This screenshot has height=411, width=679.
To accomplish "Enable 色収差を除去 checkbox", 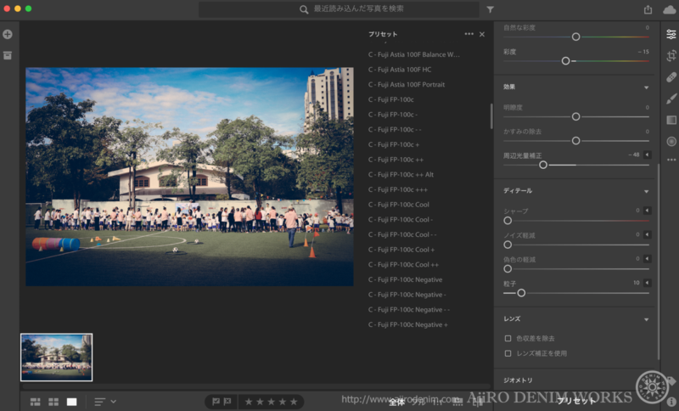I will (508, 338).
